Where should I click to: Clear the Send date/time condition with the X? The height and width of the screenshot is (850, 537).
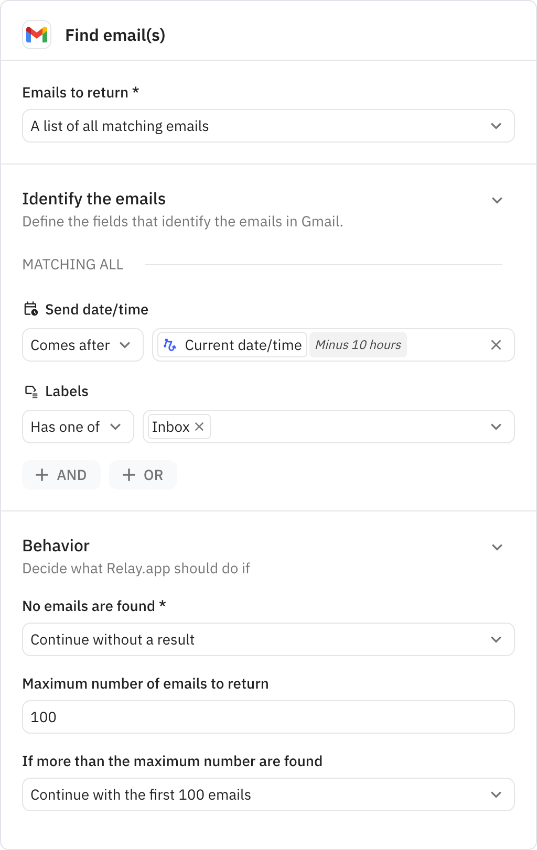pyautogui.click(x=495, y=345)
